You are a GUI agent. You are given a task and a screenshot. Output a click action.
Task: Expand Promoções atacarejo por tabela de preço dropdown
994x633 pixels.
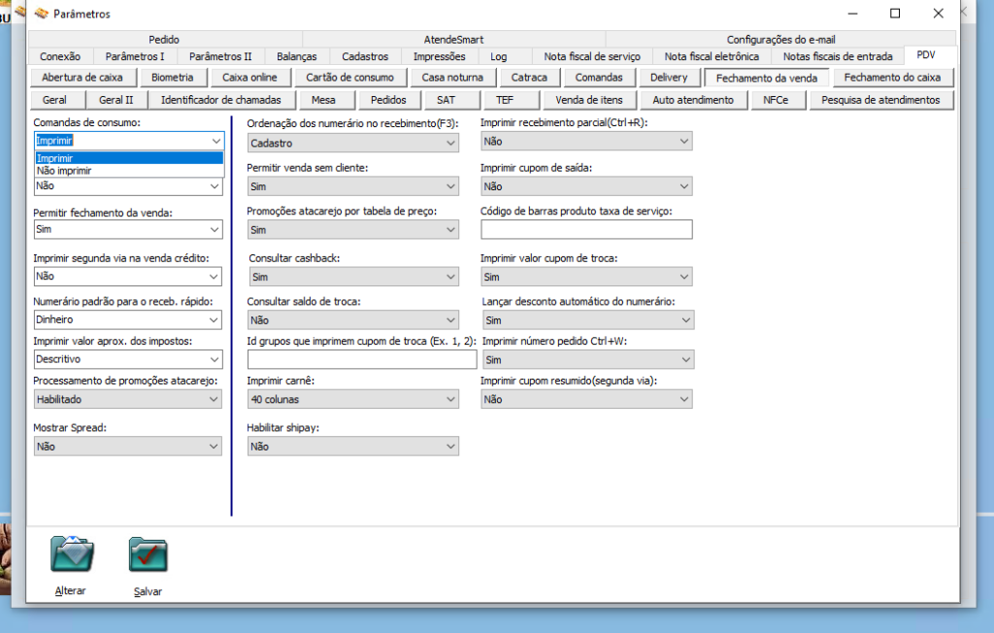353,229
